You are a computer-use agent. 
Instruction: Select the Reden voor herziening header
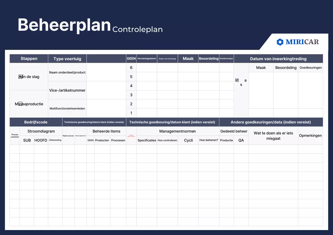point(167,58)
